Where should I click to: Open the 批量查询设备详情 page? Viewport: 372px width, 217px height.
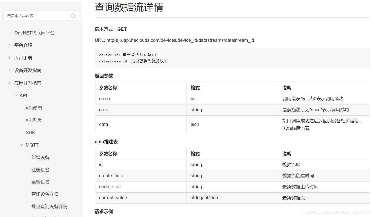[x=49, y=206]
